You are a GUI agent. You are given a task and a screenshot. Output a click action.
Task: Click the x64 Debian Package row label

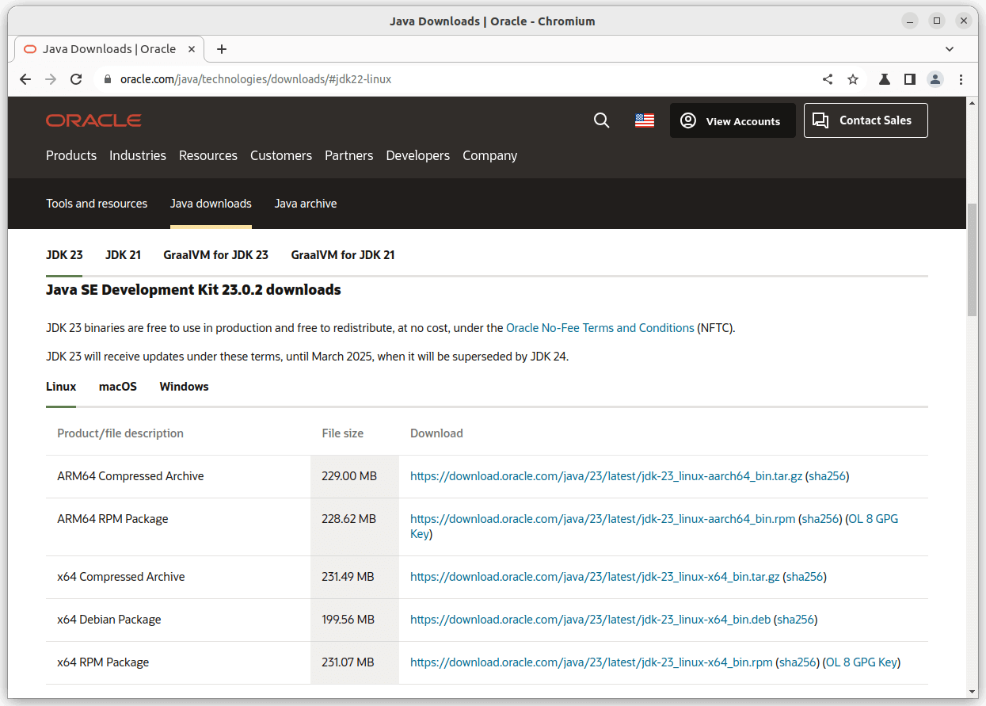click(109, 620)
